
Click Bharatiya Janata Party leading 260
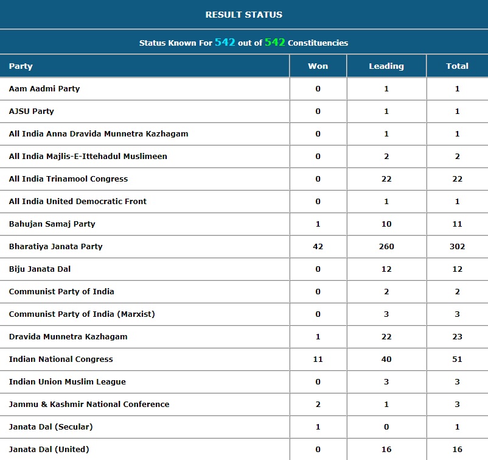(x=386, y=247)
